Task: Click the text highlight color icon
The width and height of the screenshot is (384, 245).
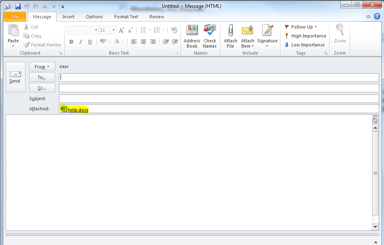Action: click(103, 42)
